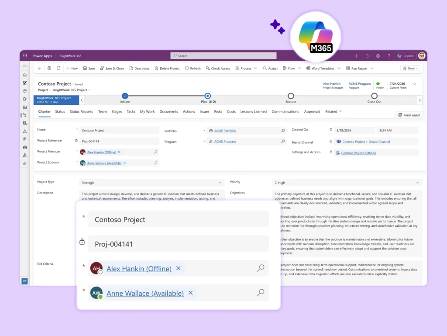Click Check Access command

click(218, 69)
